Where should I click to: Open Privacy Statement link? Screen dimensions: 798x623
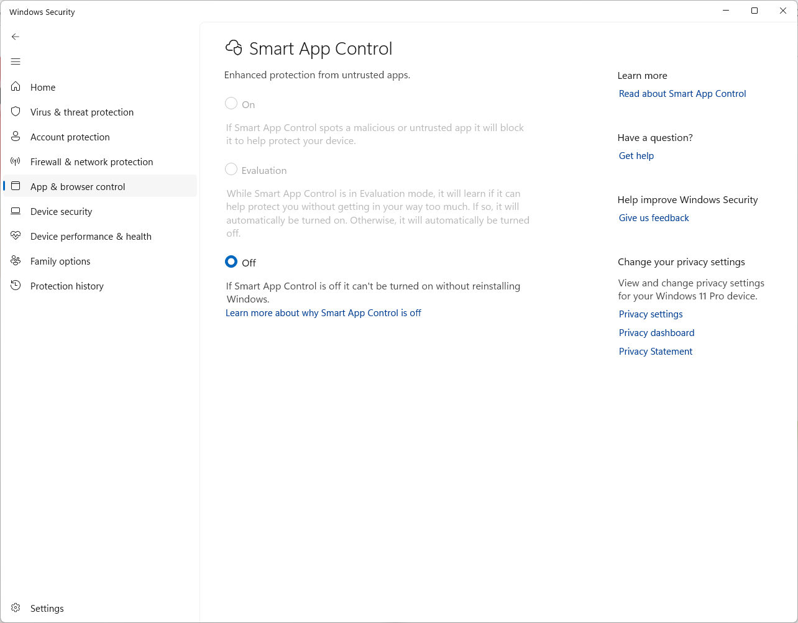tap(656, 352)
